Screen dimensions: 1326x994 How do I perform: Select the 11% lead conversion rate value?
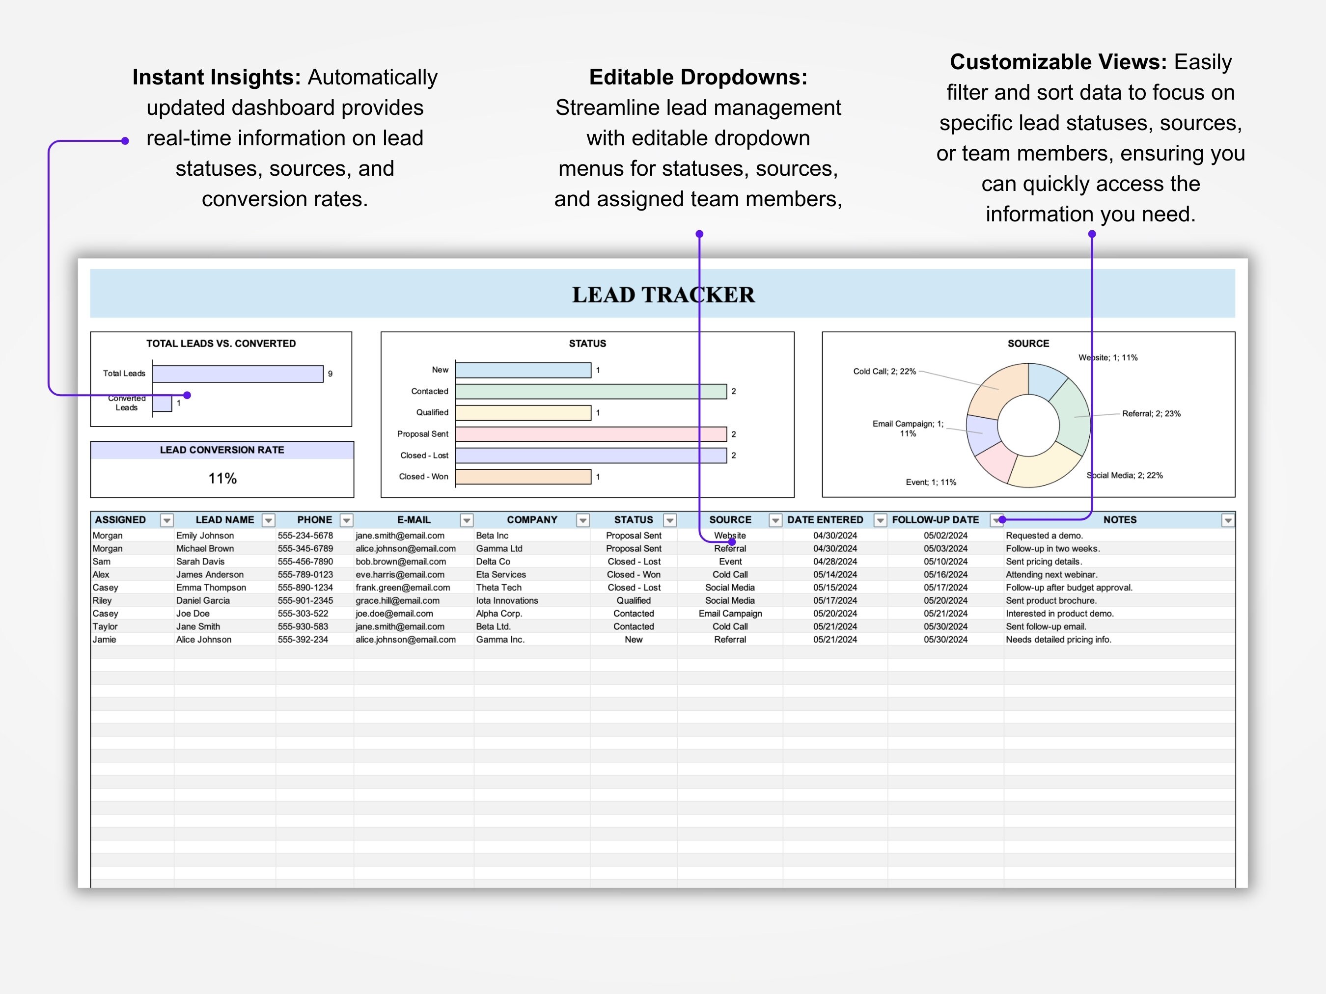point(222,478)
